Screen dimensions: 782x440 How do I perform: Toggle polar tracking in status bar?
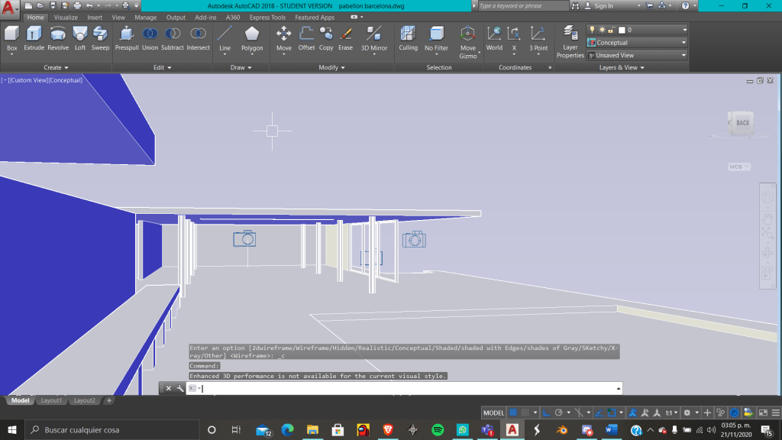coord(558,412)
